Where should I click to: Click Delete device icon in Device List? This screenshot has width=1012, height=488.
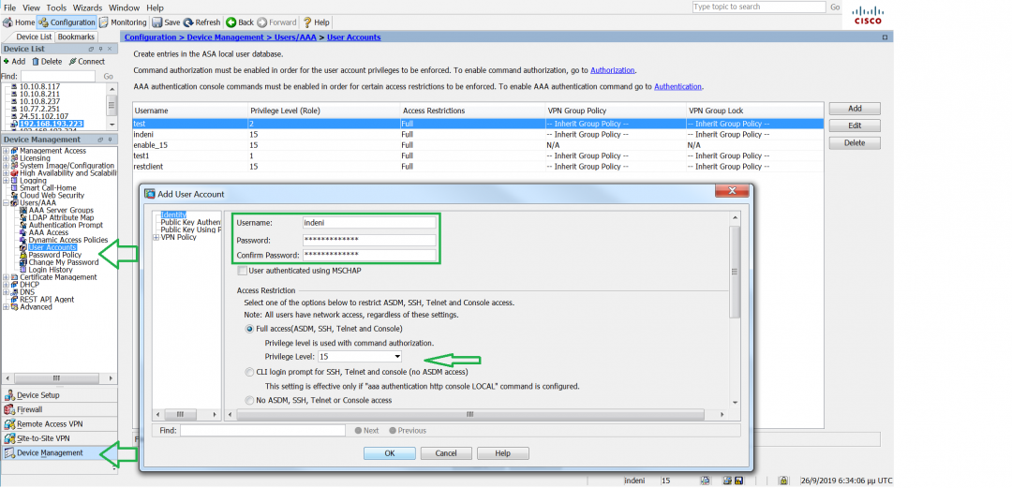[x=35, y=62]
